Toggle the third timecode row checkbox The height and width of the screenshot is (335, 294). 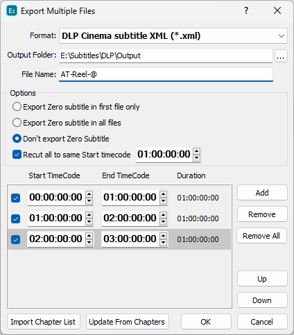[x=16, y=239]
